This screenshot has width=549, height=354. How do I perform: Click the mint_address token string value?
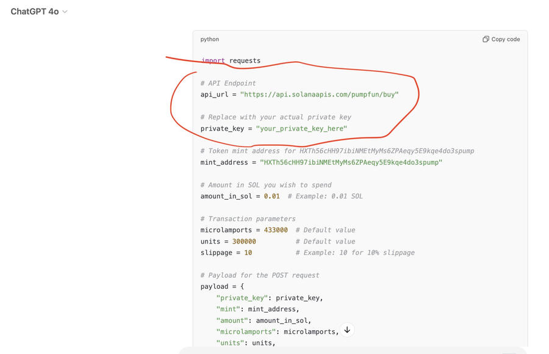tap(351, 162)
